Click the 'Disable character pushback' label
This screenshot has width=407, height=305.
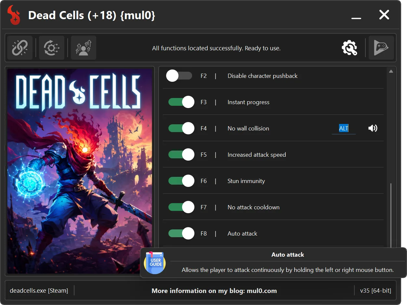(x=262, y=76)
